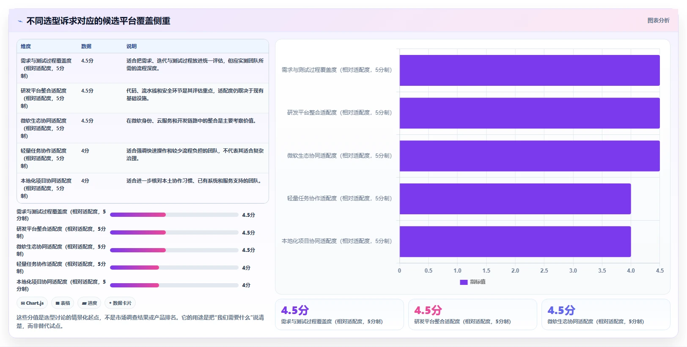Screen dimensions: 687x347
Task: Click progress bar for 本地化项目协同适配度
Action: 174,285
